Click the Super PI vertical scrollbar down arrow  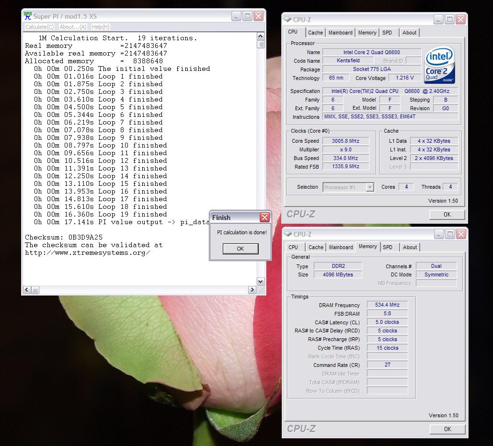[x=261, y=281]
